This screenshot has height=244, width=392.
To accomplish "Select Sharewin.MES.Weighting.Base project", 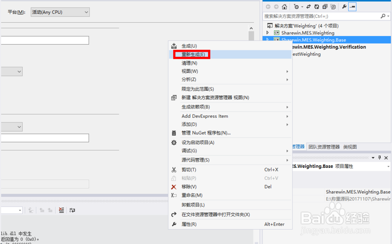I will click(314, 40).
